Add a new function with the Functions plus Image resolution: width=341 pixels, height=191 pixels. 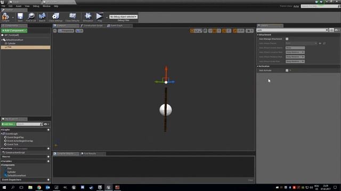point(48,149)
